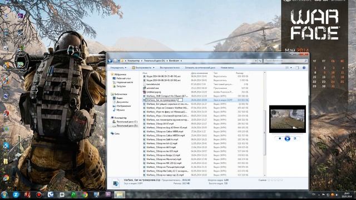Rate file with fifth star in details pane
Viewport: 356px width, 200px height.
pos(282,180)
